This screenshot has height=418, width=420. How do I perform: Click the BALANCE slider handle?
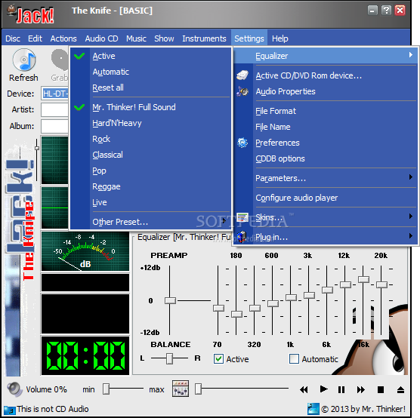tap(169, 358)
